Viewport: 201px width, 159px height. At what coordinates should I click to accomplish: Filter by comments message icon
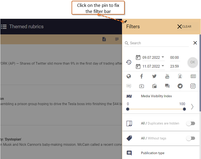pyautogui.click(x=129, y=86)
